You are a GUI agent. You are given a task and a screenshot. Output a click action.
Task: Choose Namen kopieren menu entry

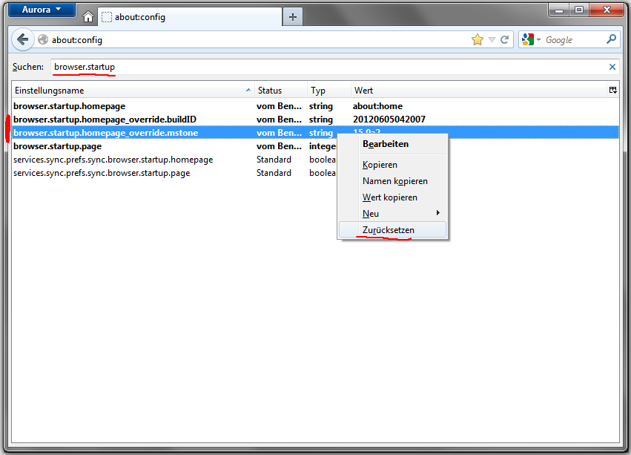(393, 181)
